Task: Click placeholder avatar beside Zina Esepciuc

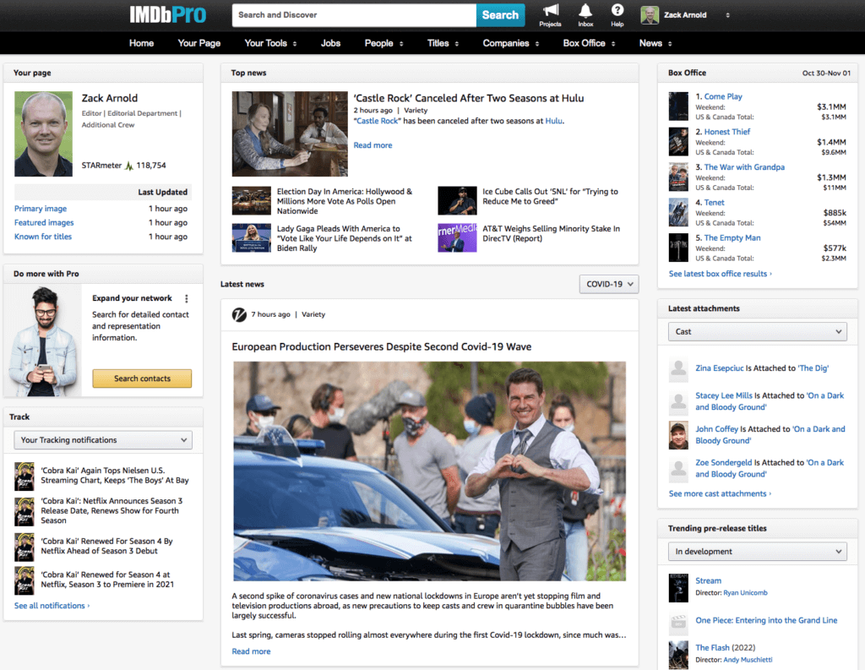Action: click(x=678, y=370)
